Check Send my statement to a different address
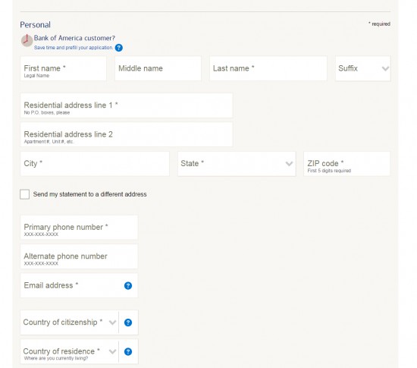417x368 pixels. click(x=25, y=194)
